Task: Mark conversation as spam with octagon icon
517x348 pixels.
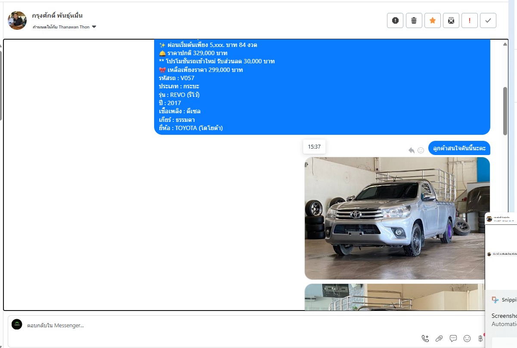Action: (x=395, y=20)
